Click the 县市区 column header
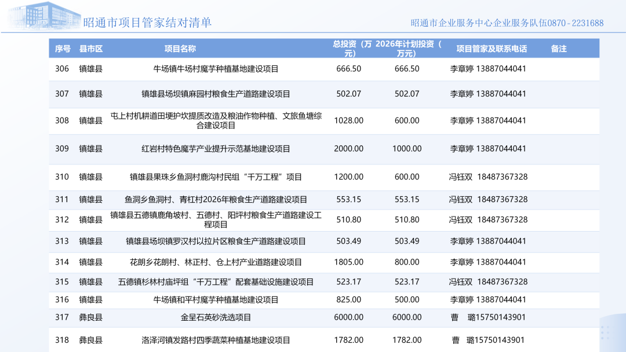626x352 pixels. (x=90, y=49)
